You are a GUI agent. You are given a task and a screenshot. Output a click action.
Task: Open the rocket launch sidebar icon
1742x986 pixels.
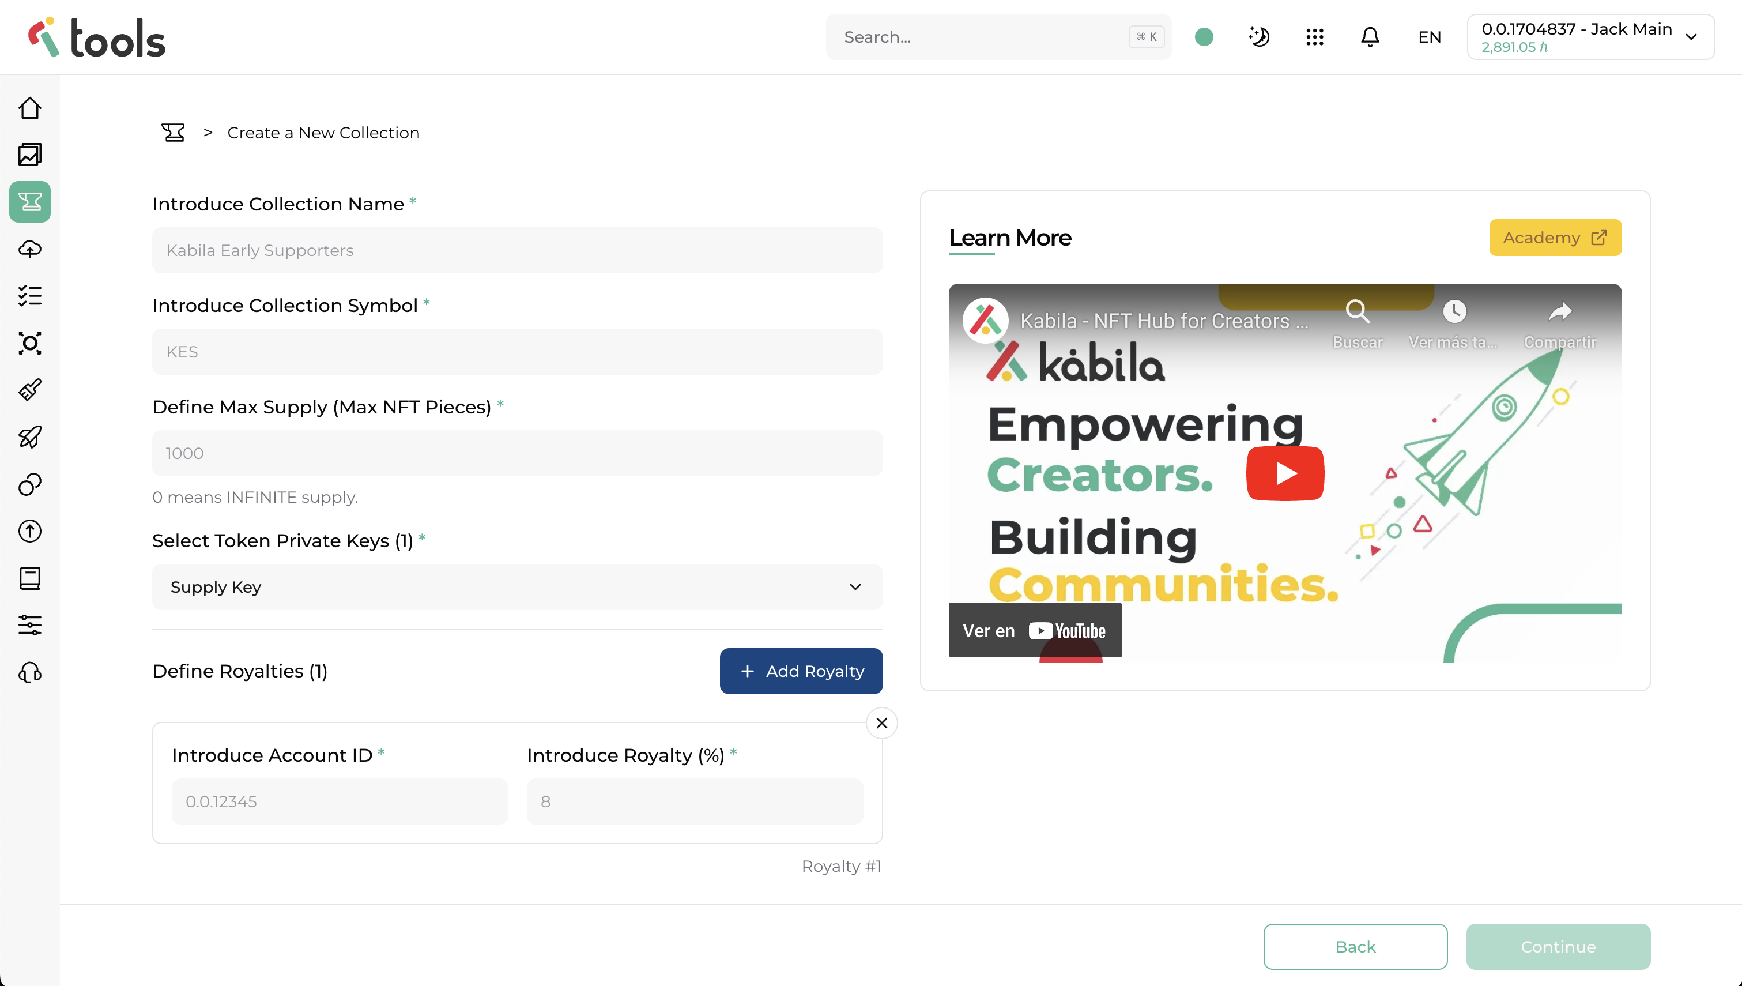click(x=30, y=437)
